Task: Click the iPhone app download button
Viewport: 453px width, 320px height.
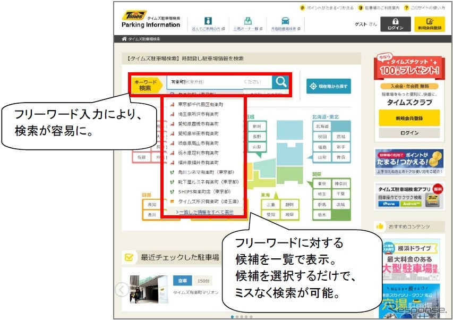Action: pos(389,204)
